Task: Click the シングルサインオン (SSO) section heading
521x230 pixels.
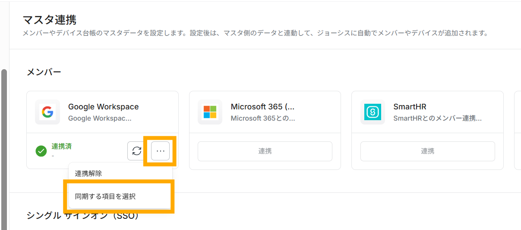Action: coord(82,216)
